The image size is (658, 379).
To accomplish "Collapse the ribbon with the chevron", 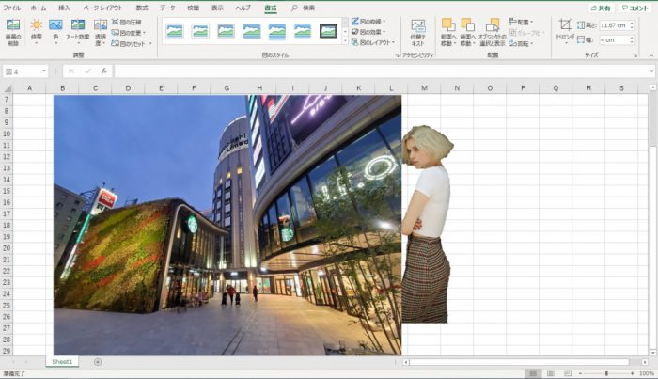I will pos(650,55).
